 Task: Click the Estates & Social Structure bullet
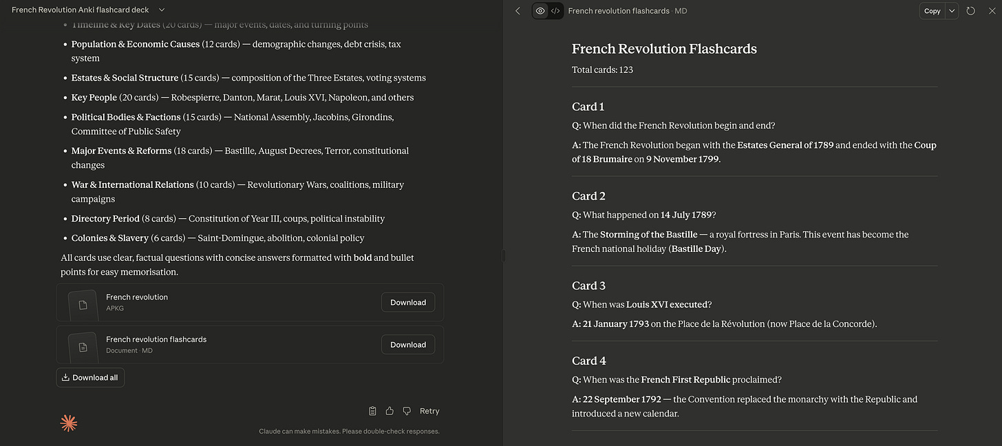click(248, 78)
